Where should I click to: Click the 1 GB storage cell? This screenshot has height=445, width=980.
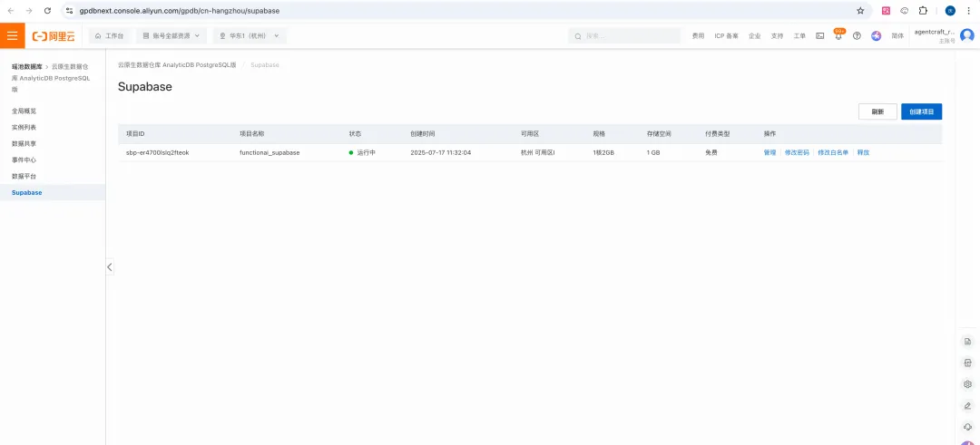coord(654,153)
